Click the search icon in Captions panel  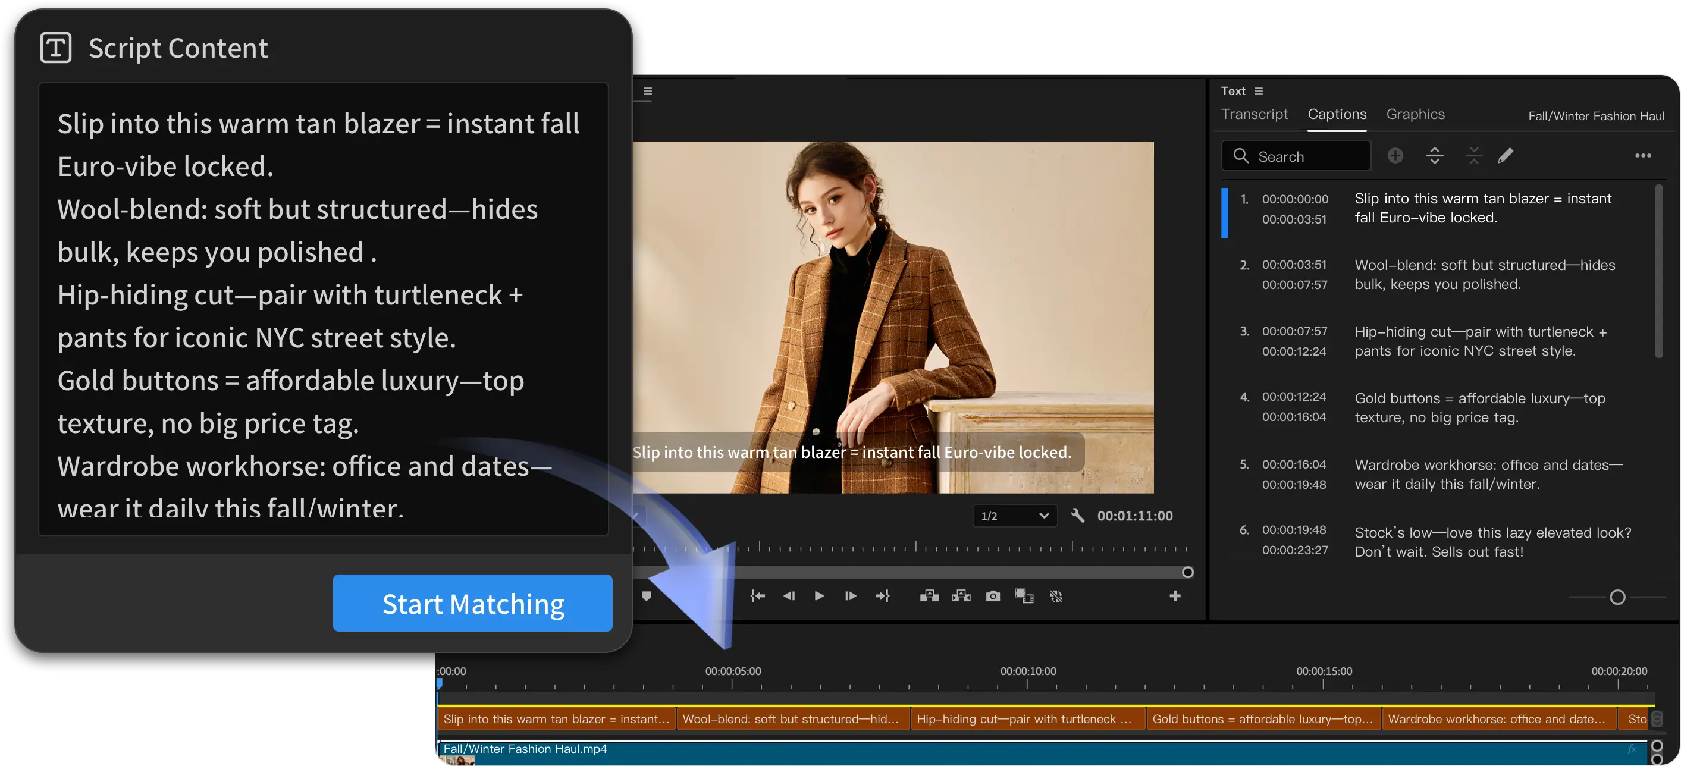1241,156
